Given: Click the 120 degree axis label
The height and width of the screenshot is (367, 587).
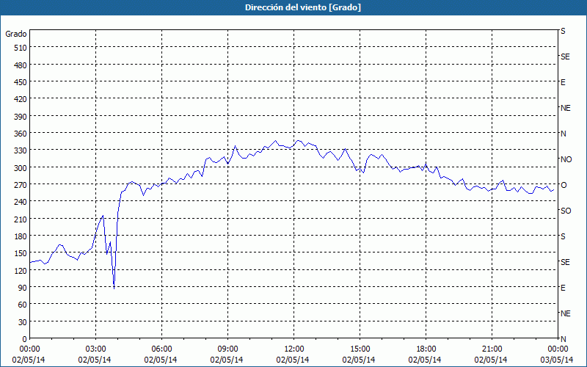Looking at the screenshot, I should pyautogui.click(x=21, y=270).
